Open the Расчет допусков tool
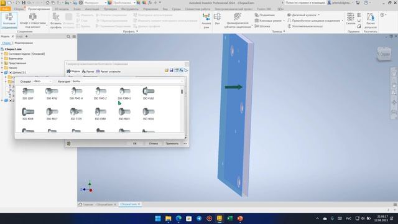398x224 pixels. point(371,21)
